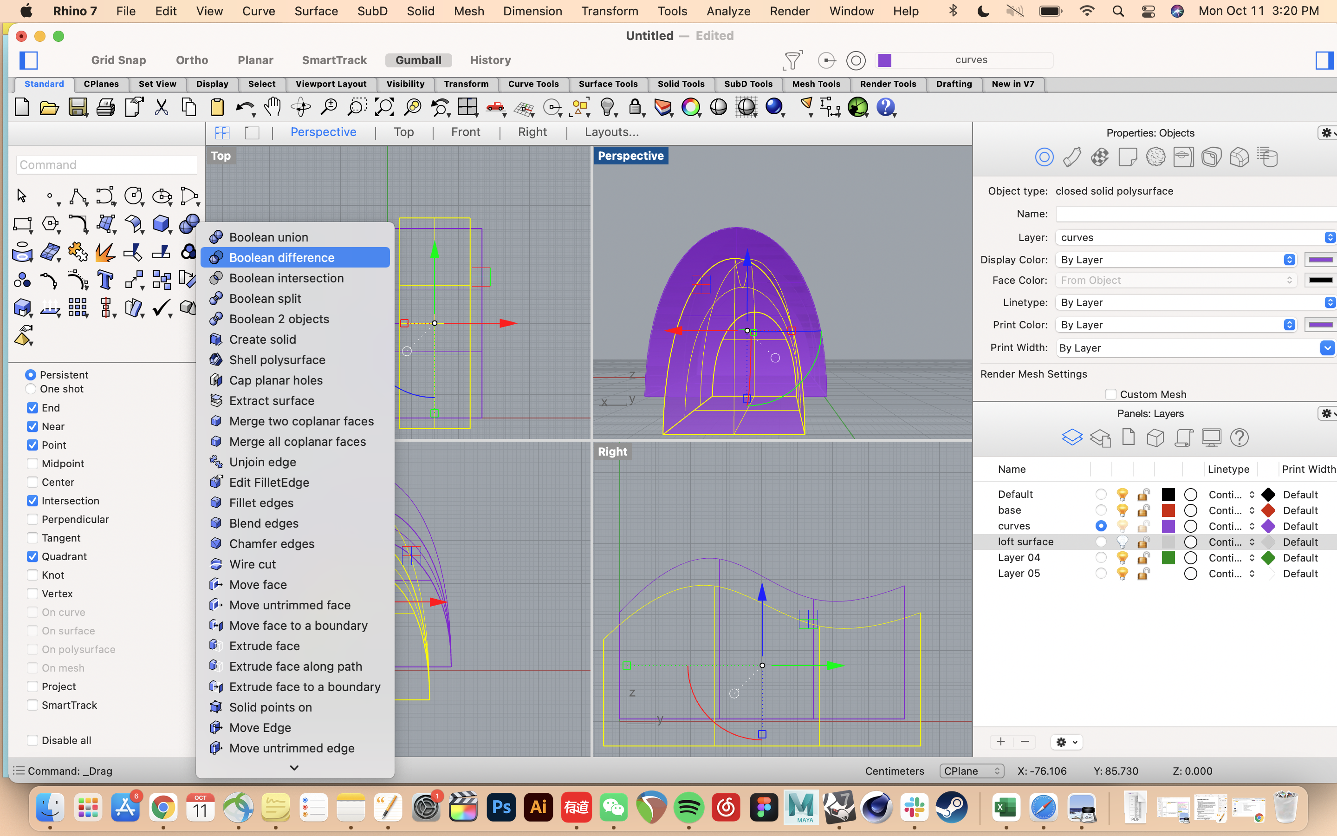Screen dimensions: 1337x836
Task: Open the Solid menu in the menu bar
Action: coord(420,11)
